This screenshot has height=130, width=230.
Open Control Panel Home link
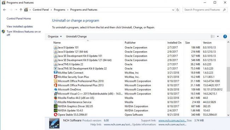[19, 19]
